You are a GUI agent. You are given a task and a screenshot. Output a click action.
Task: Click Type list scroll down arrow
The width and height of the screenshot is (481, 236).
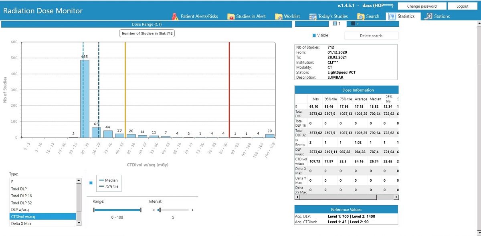(79, 223)
